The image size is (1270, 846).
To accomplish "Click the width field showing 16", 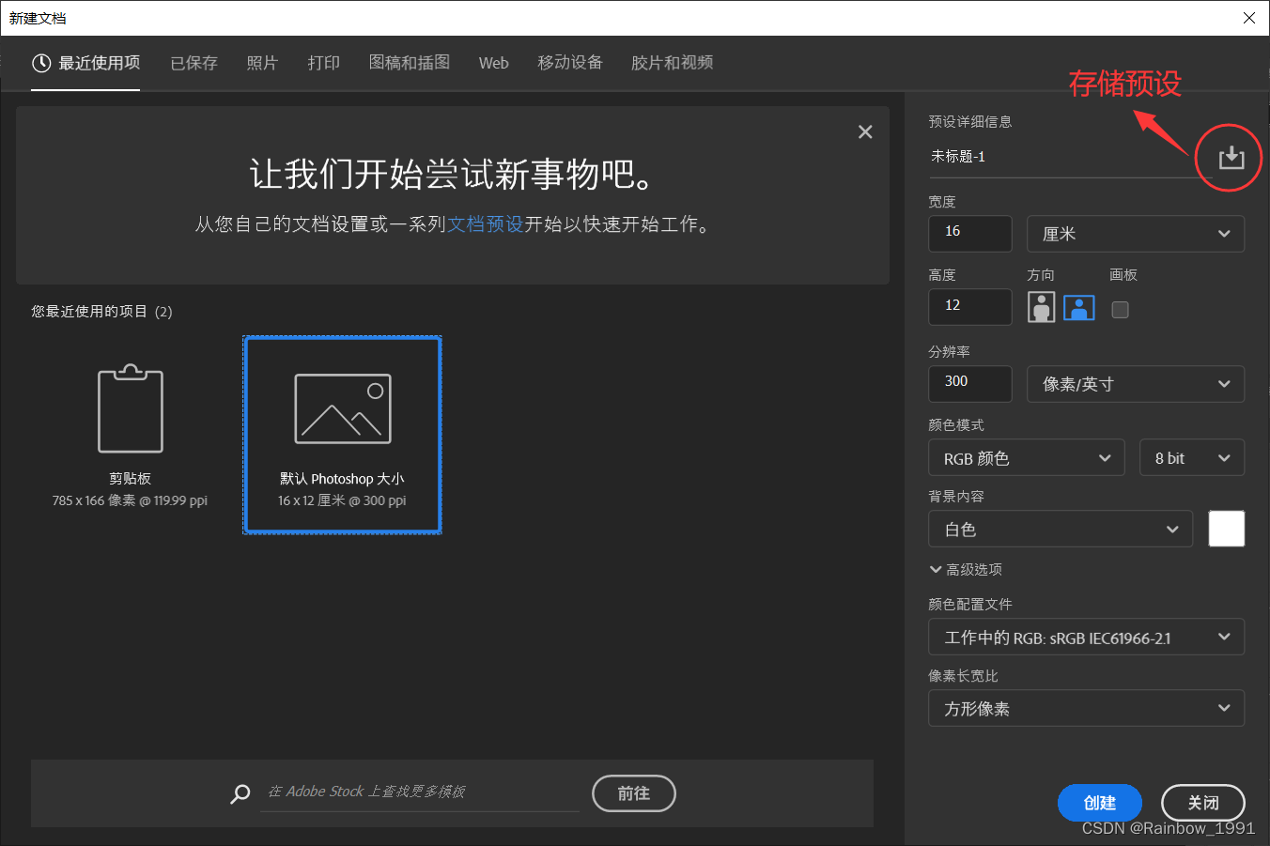I will [970, 234].
